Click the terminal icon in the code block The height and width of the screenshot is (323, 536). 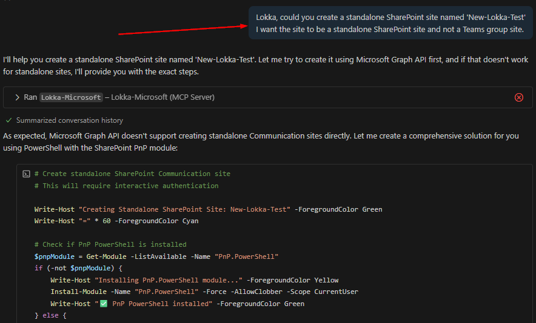(x=26, y=174)
